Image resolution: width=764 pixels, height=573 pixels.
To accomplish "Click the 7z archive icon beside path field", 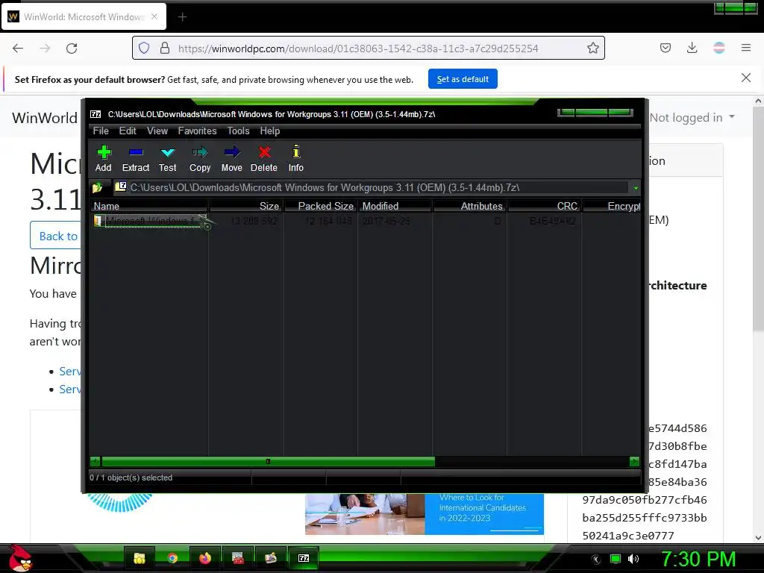I will 120,187.
